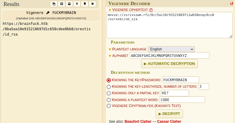
Task: Open the Plaintext language dropdown
Action: pos(171,49)
